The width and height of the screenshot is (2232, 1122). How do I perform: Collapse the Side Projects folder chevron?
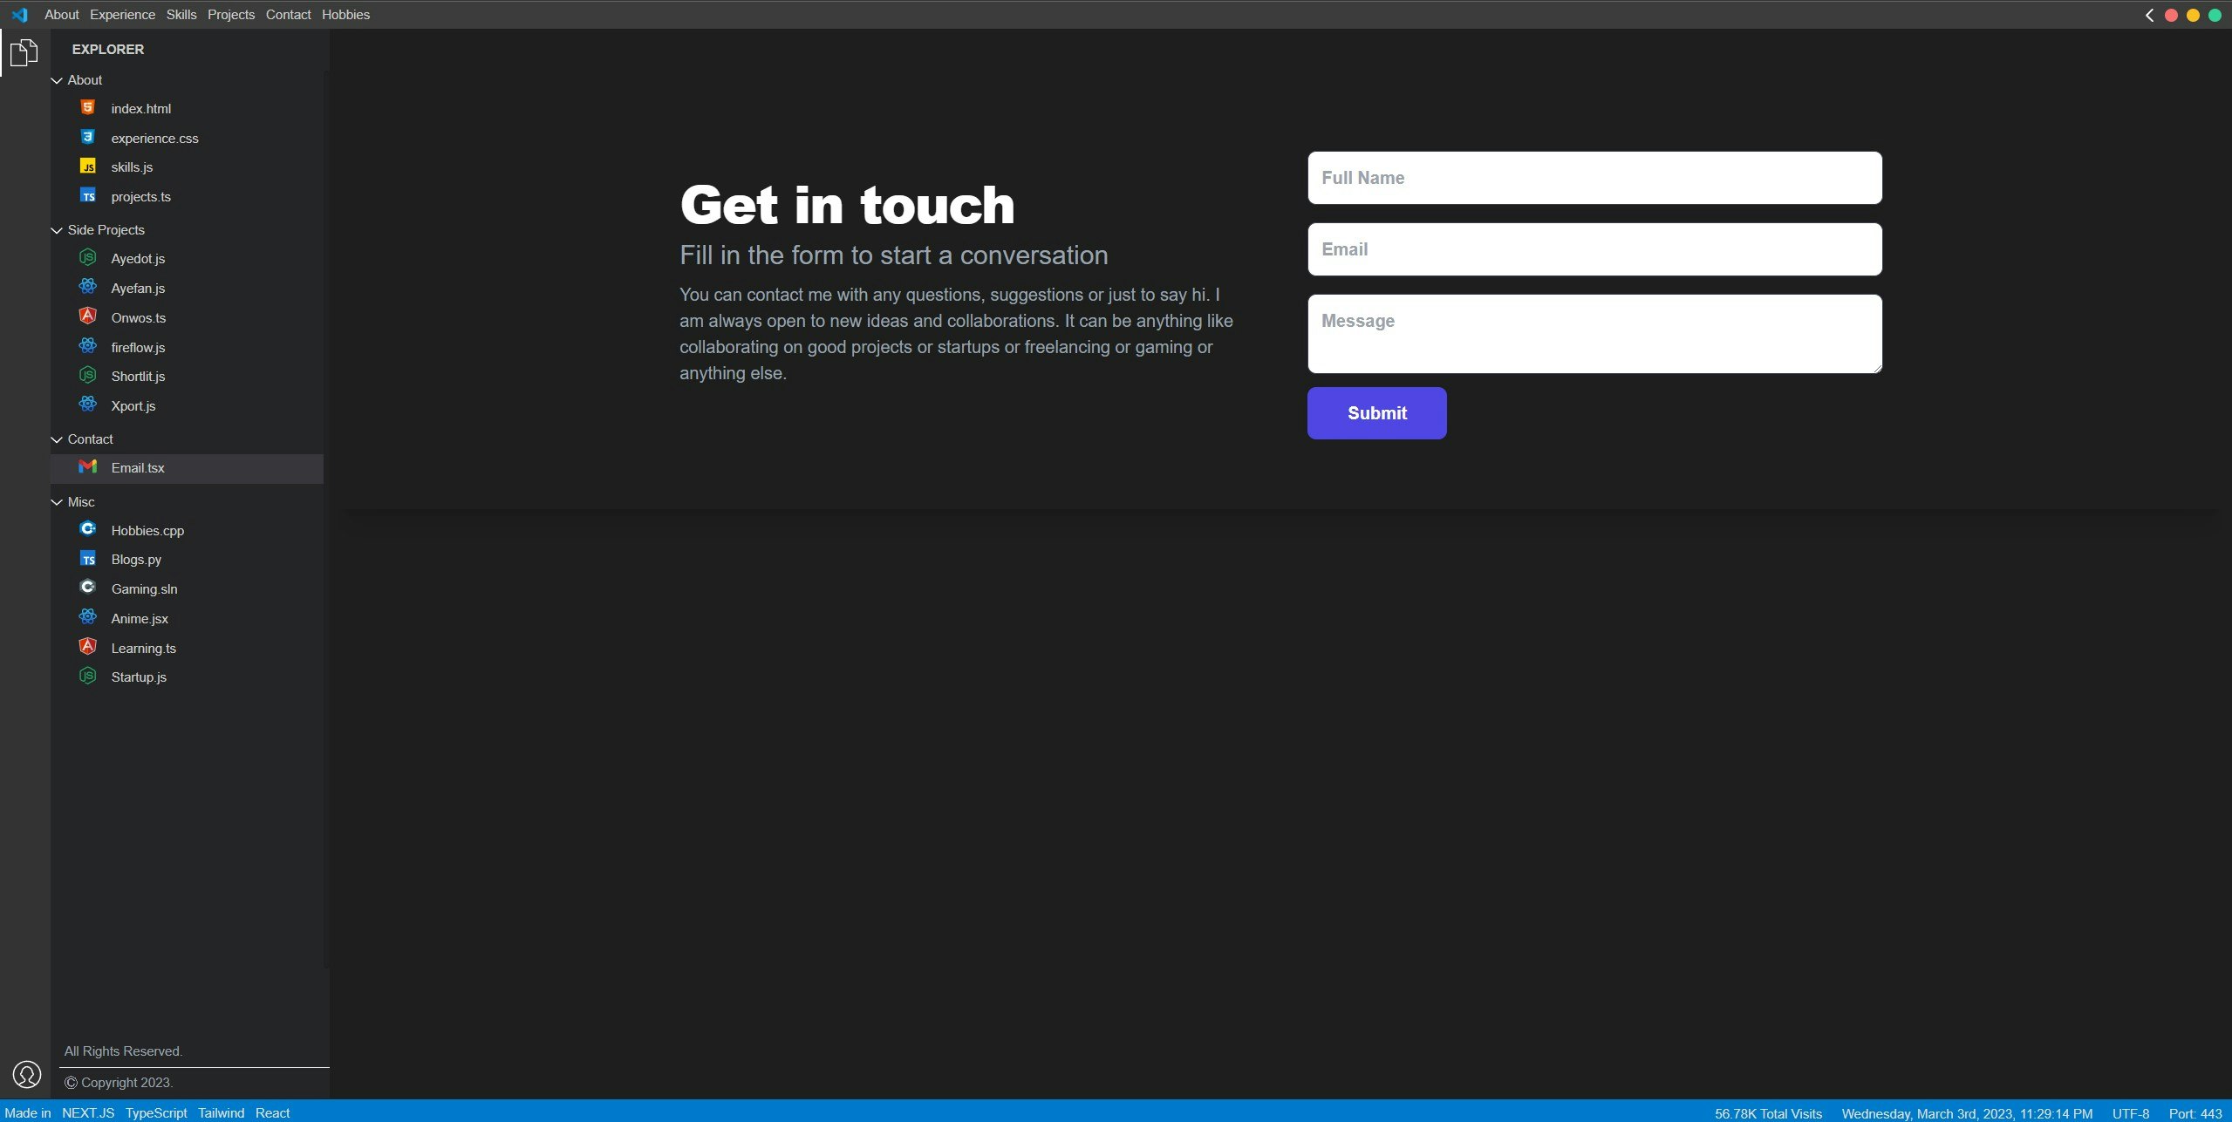[57, 230]
